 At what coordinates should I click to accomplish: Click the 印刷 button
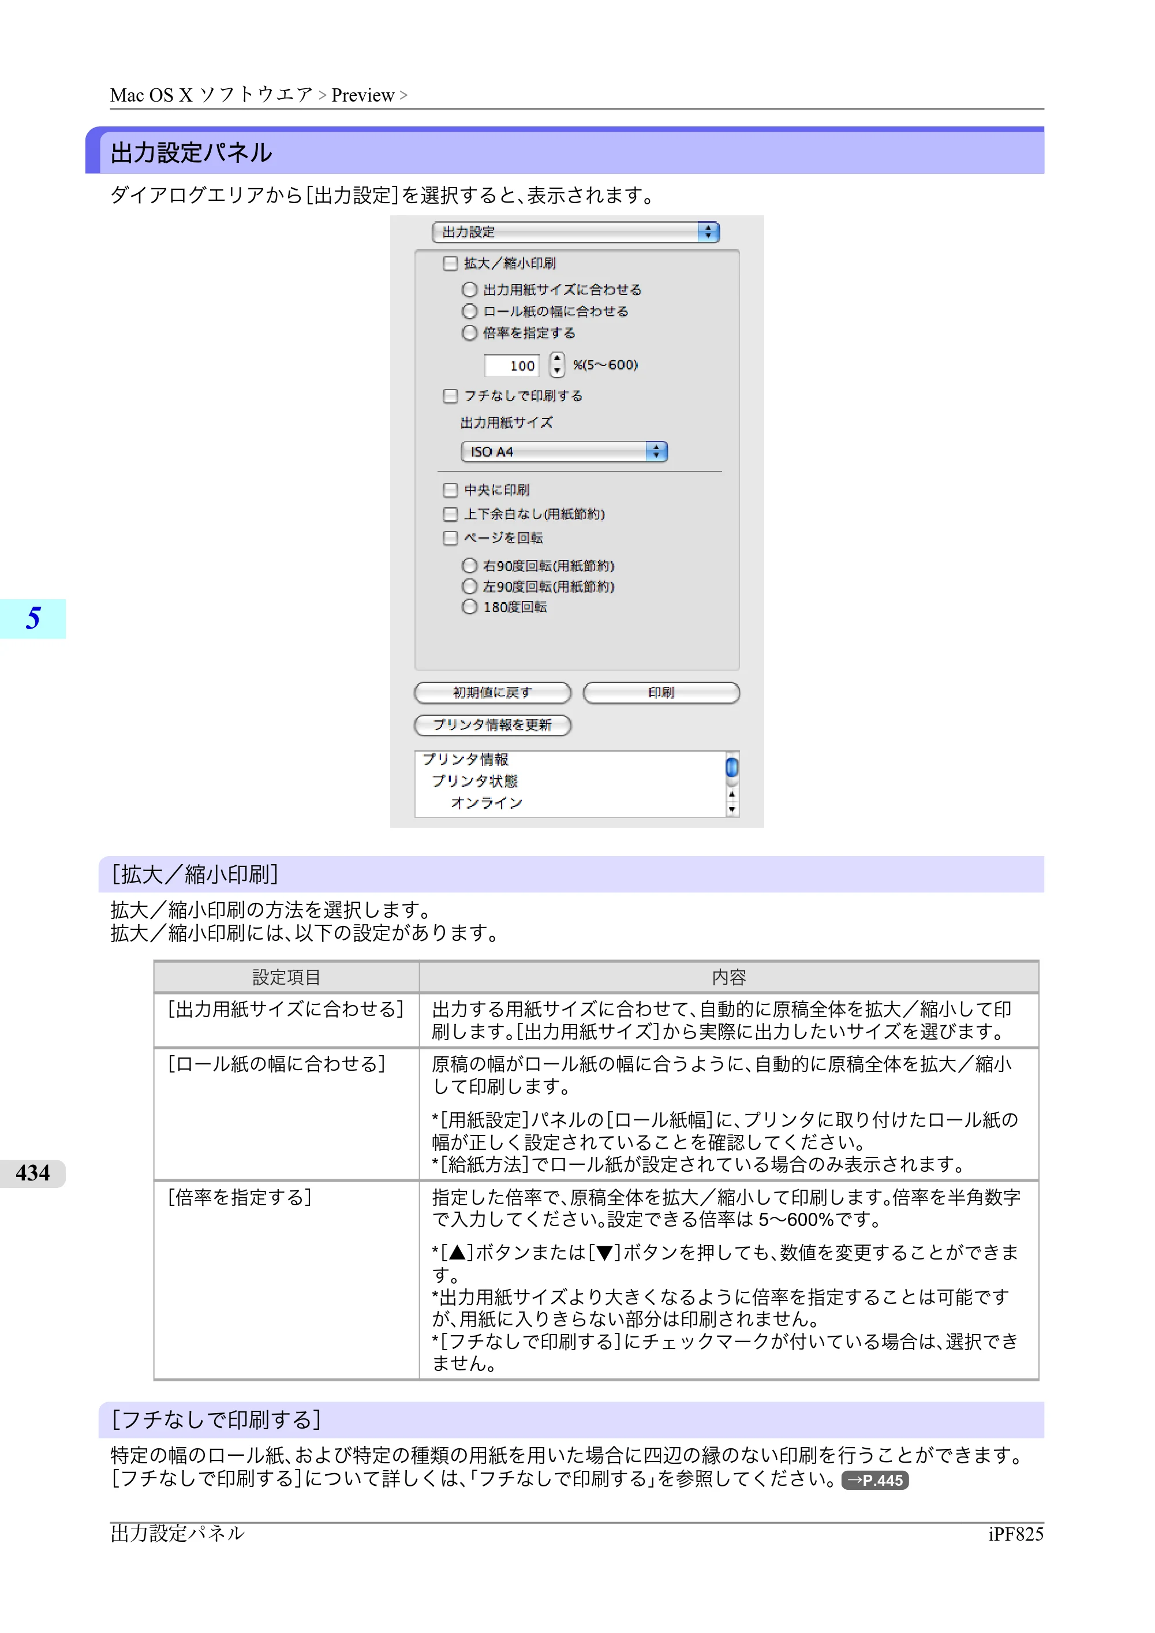point(661,693)
